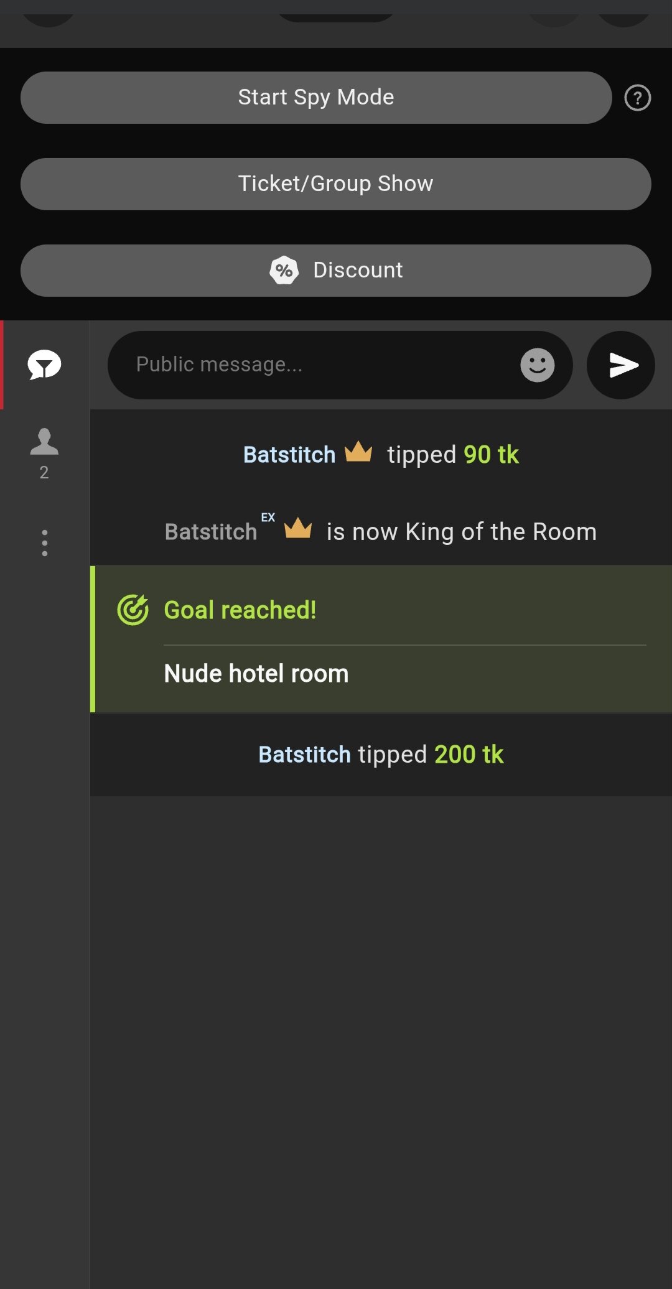Viewport: 672px width, 1289px height.
Task: Click the help question mark icon
Action: coord(637,98)
